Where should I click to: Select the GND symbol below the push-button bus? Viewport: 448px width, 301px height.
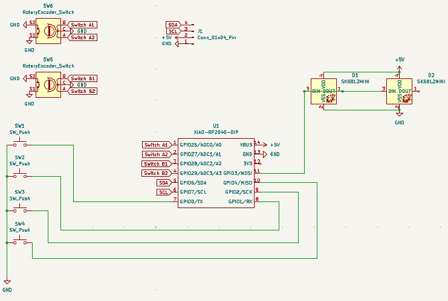7,282
